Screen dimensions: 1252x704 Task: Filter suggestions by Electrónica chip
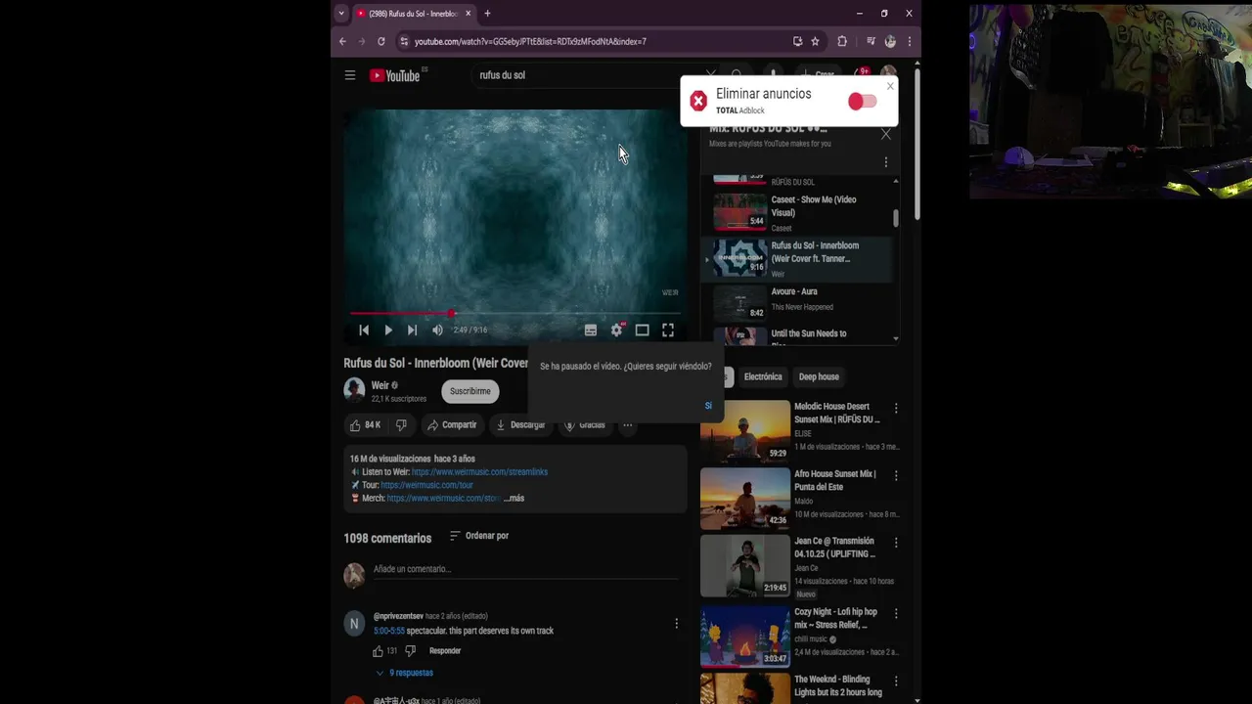coord(763,376)
